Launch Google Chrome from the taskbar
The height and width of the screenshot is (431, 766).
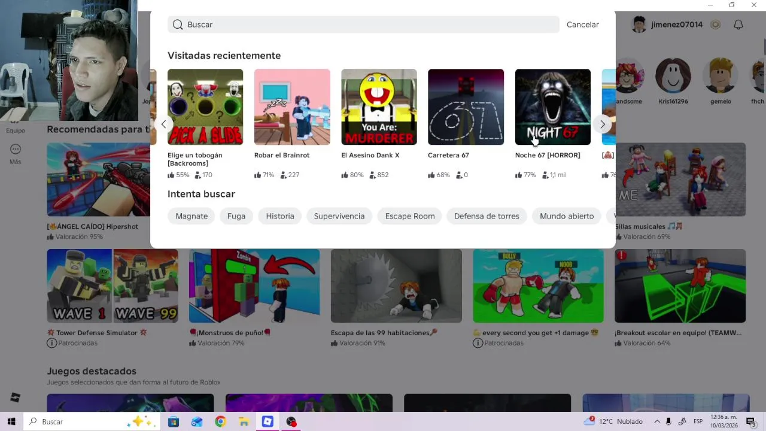pyautogui.click(x=220, y=421)
